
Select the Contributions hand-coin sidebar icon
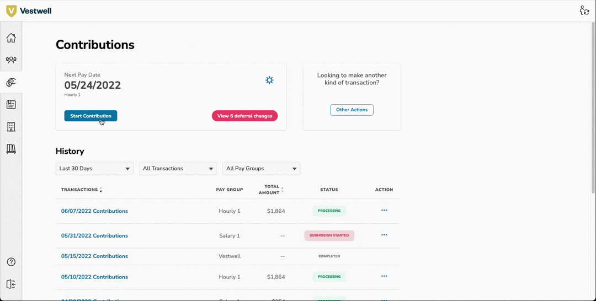tap(11, 83)
